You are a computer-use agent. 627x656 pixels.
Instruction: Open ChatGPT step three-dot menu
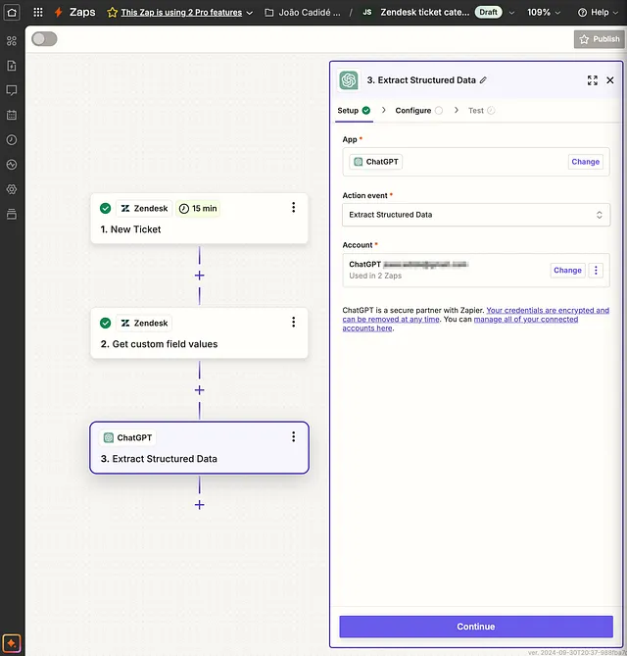[x=294, y=436]
